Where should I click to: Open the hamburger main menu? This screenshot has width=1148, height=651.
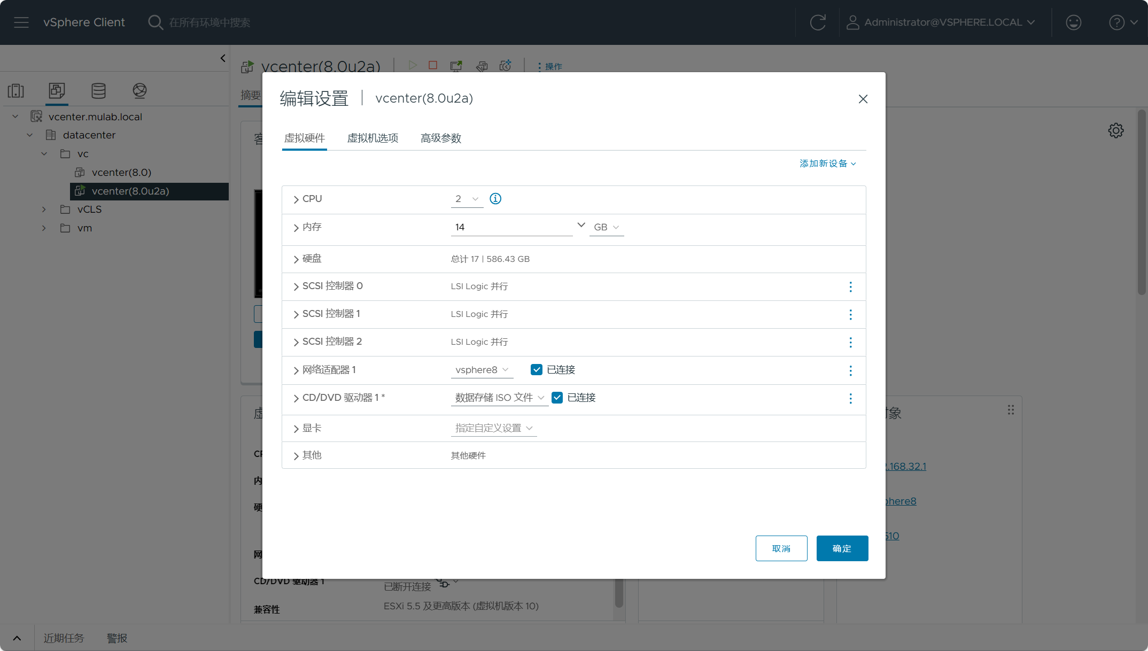pyautogui.click(x=21, y=22)
